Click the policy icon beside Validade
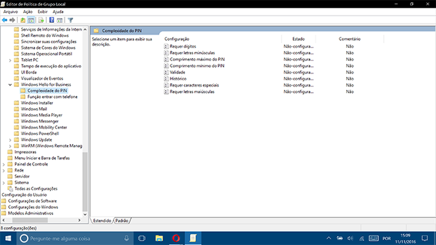This screenshot has width=436, height=245. pyautogui.click(x=166, y=72)
